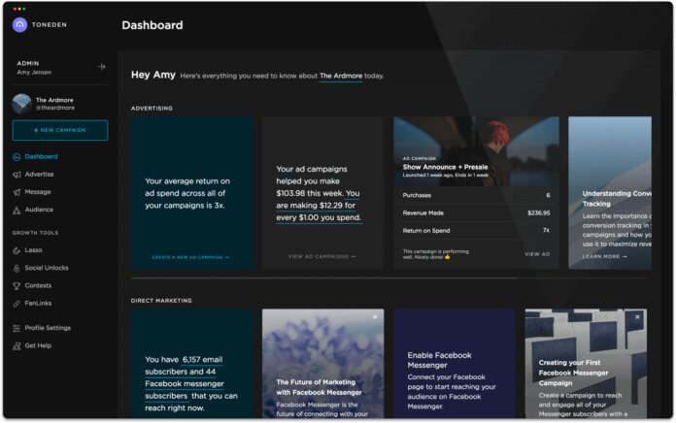The image size is (676, 423).
Task: Click the admin switch arrow icon
Action: (x=101, y=67)
